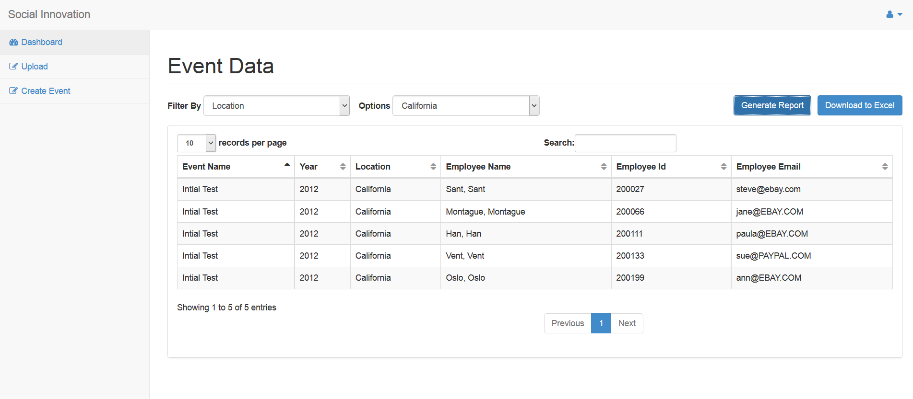Click 2012 in Han, Han row
The image size is (913, 399).
(309, 234)
